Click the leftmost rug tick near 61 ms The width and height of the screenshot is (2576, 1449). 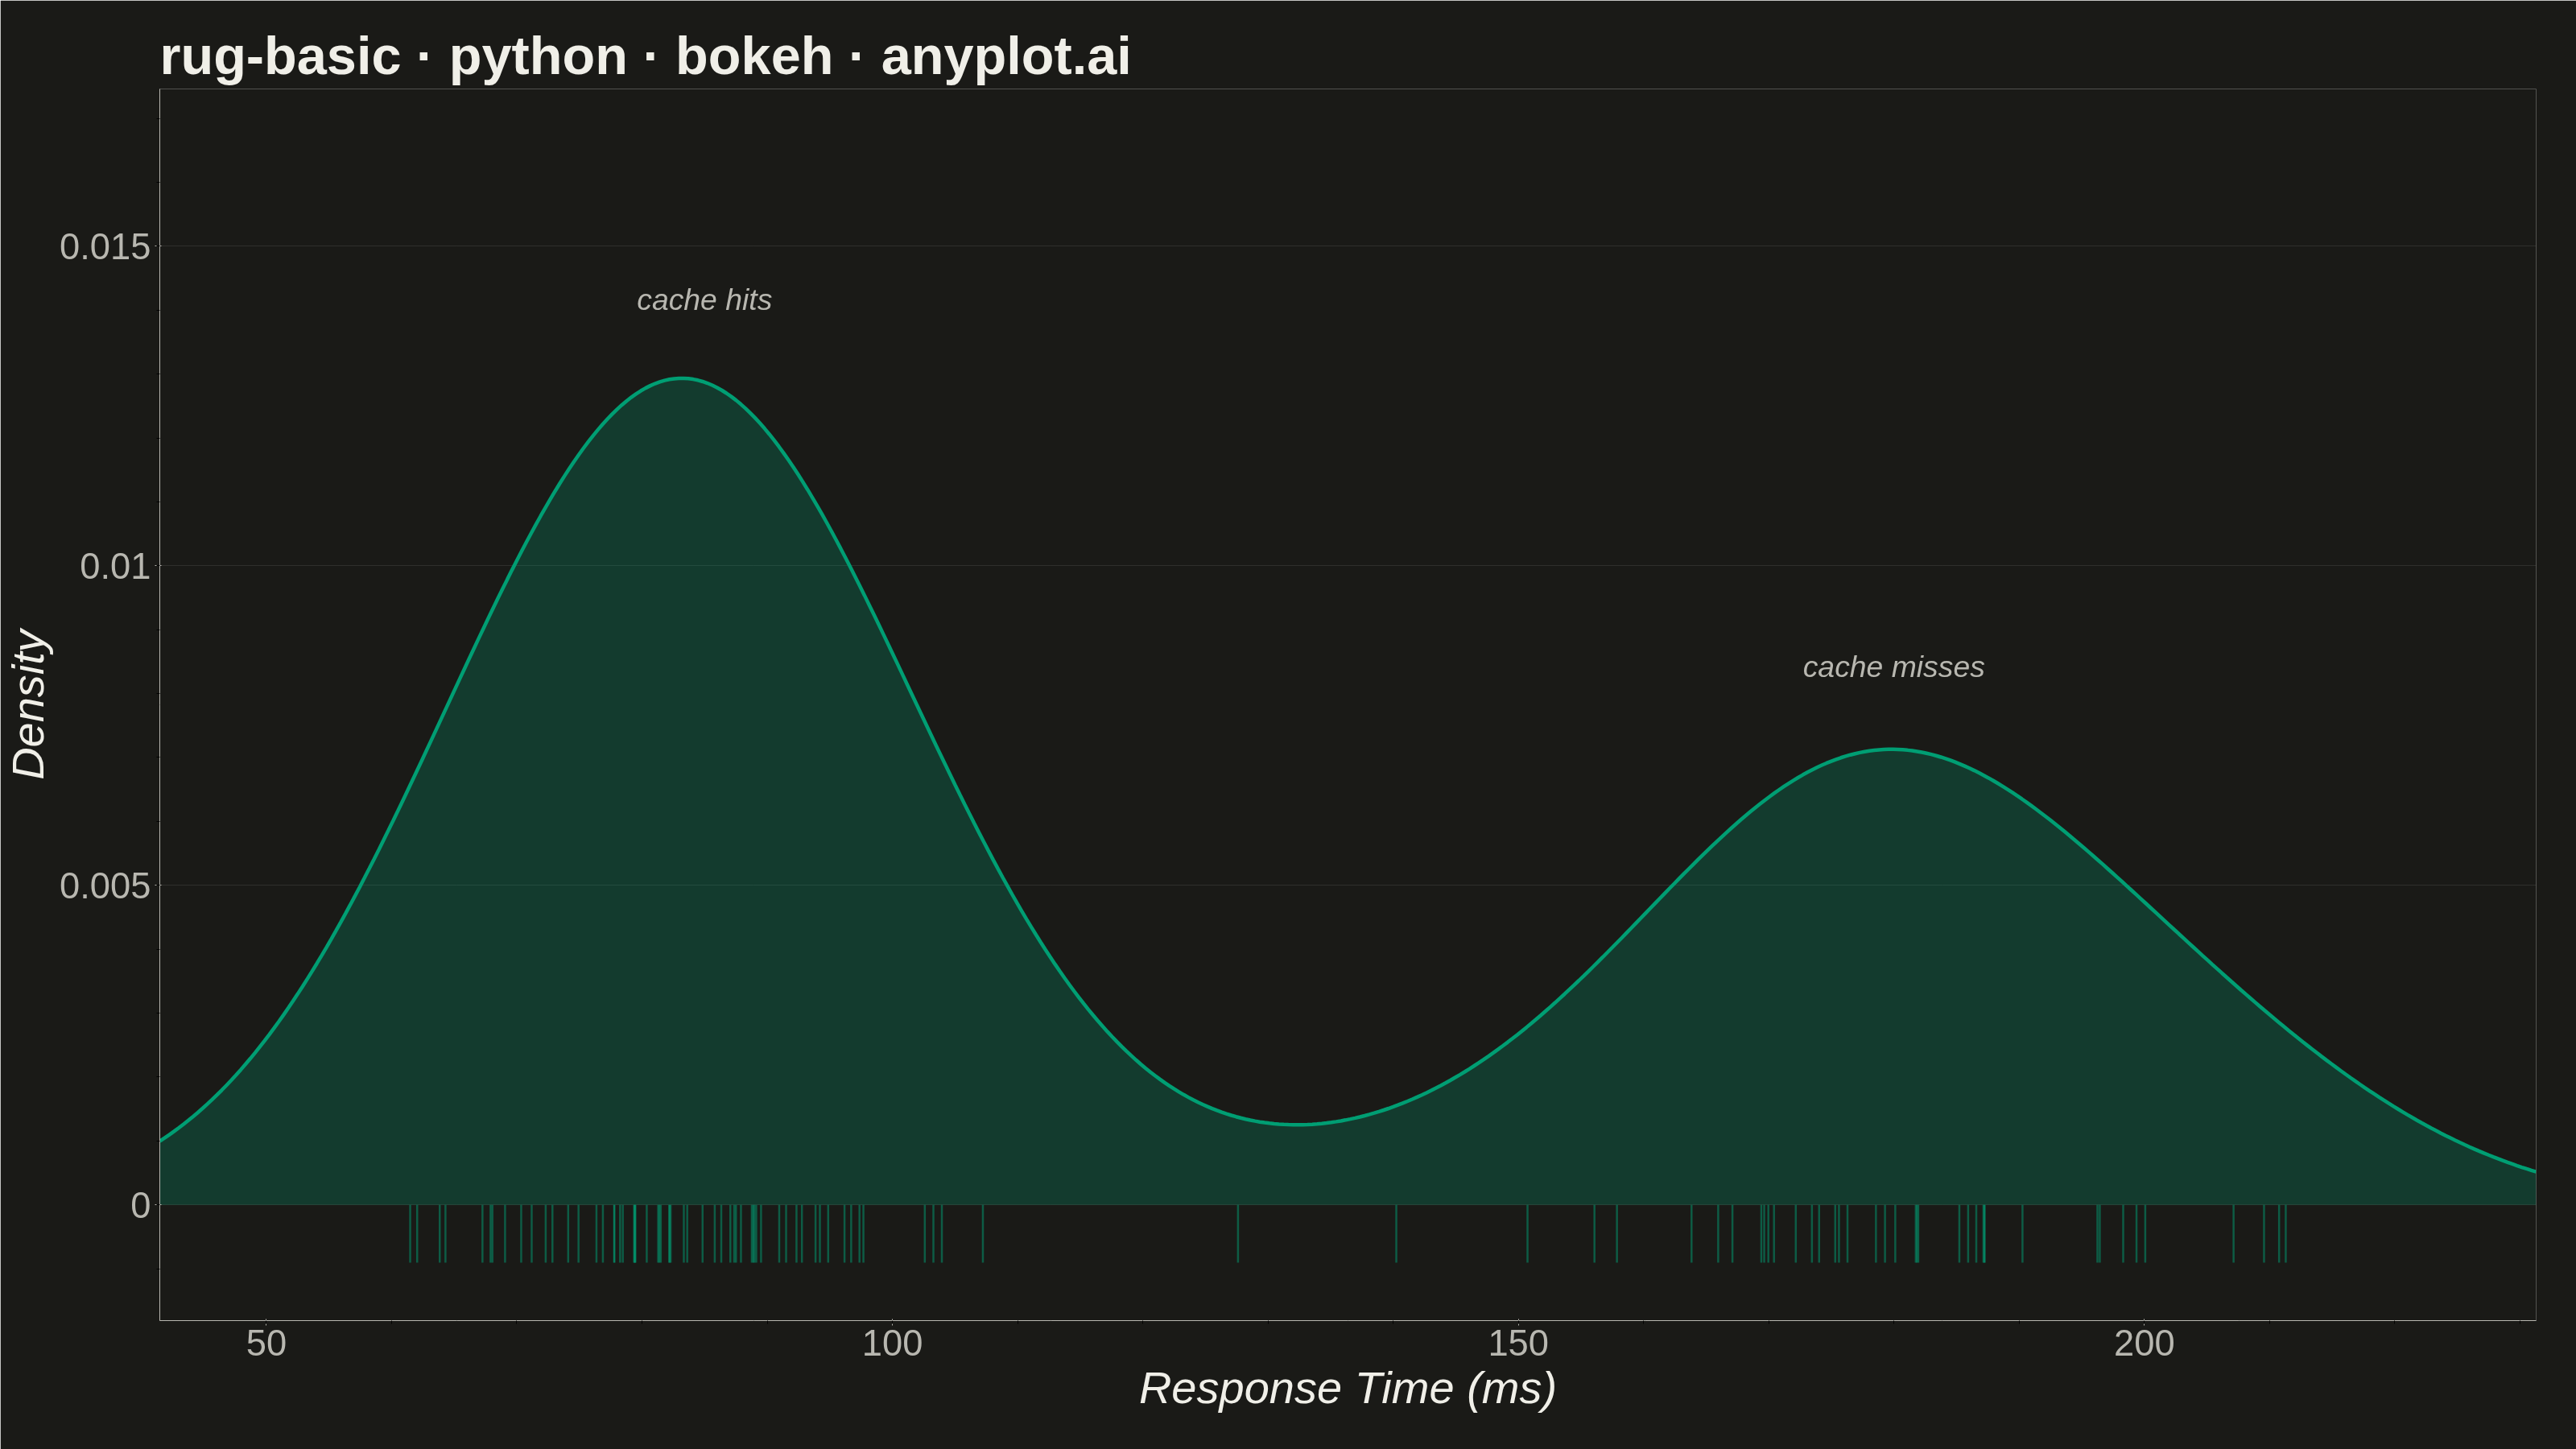tap(410, 1233)
